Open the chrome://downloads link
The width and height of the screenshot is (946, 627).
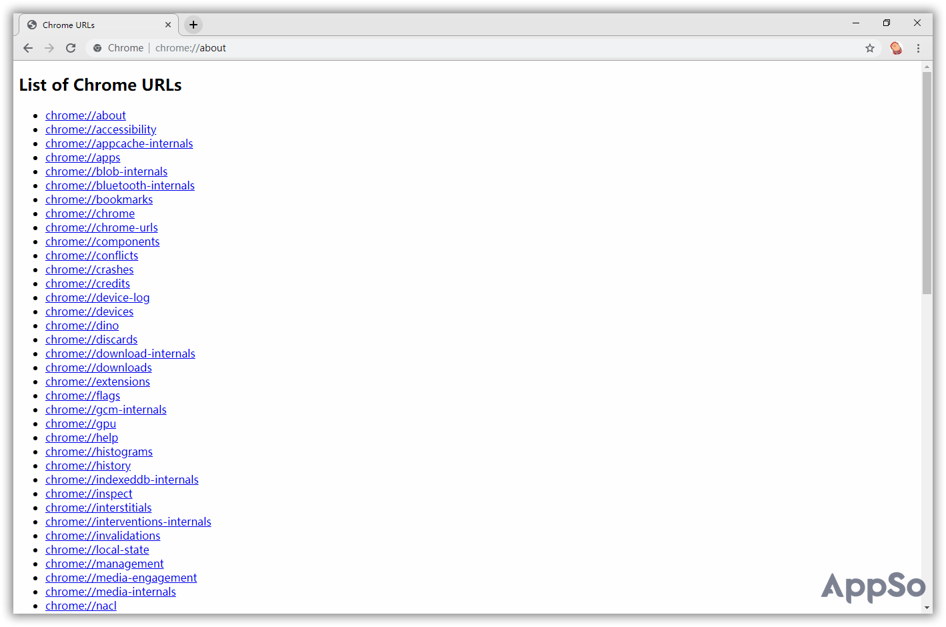coord(99,368)
